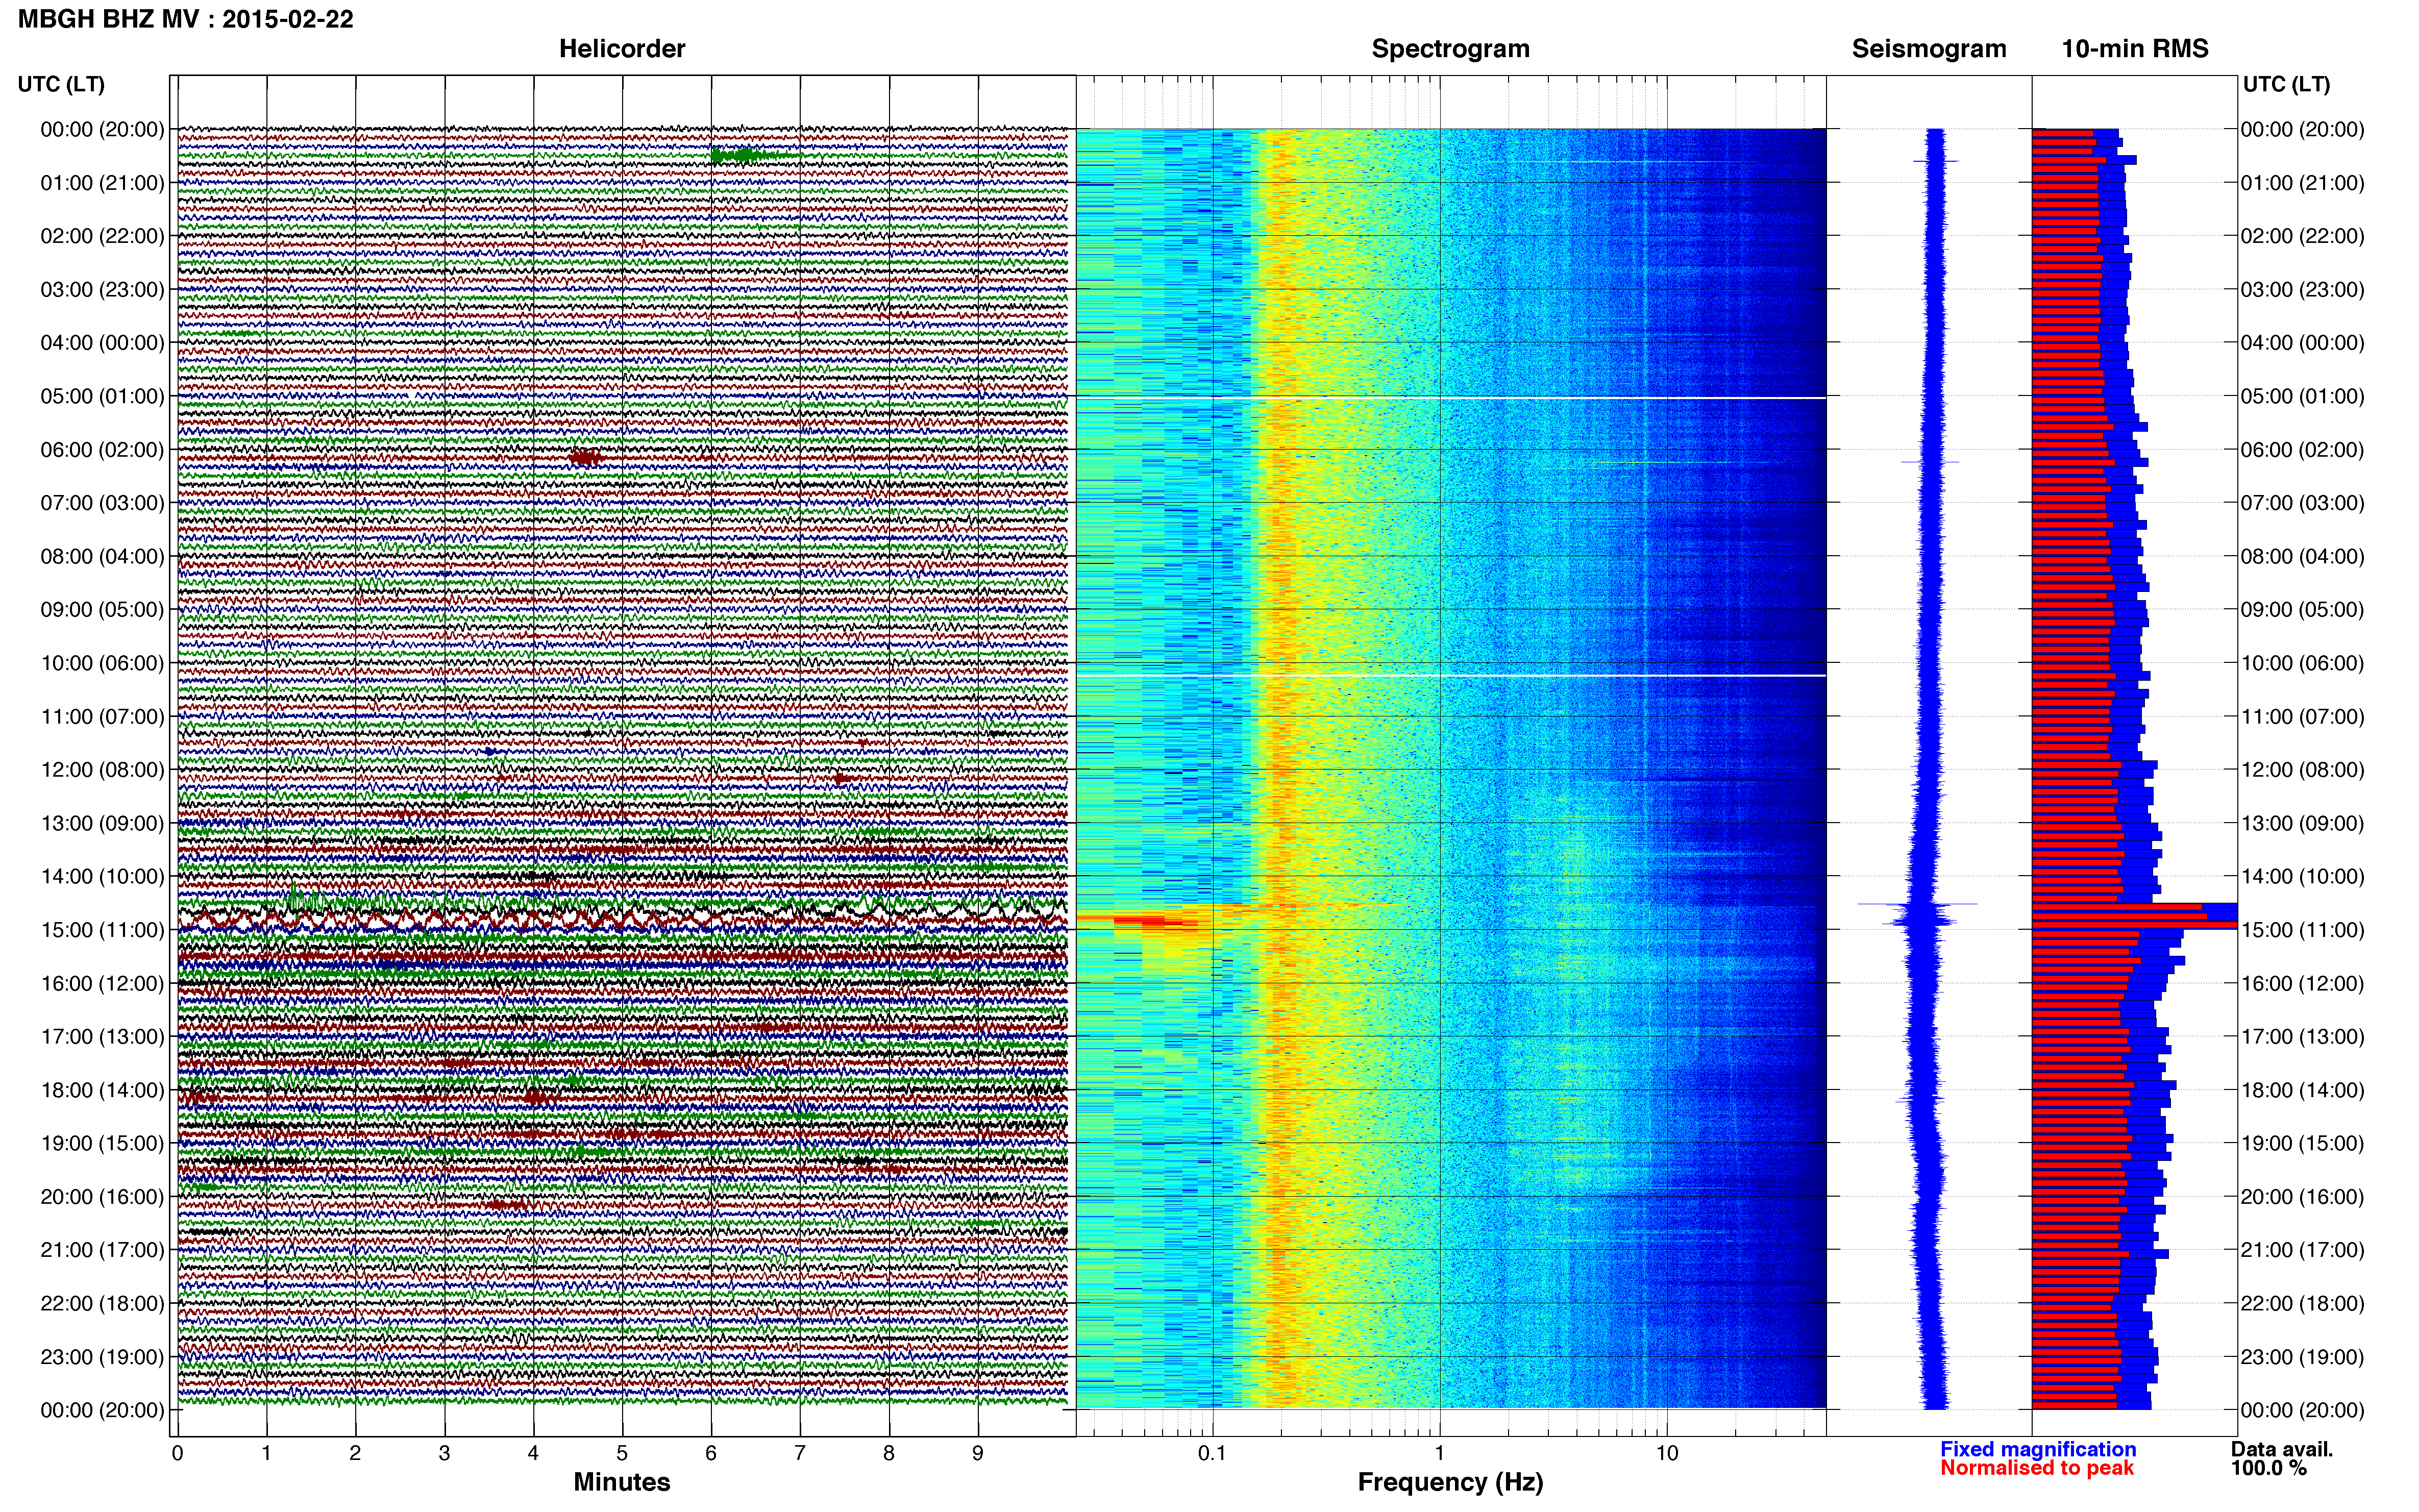The image size is (2419, 1512).
Task: Click the right '13:00 (09:00)' time label
Action: click(2302, 823)
